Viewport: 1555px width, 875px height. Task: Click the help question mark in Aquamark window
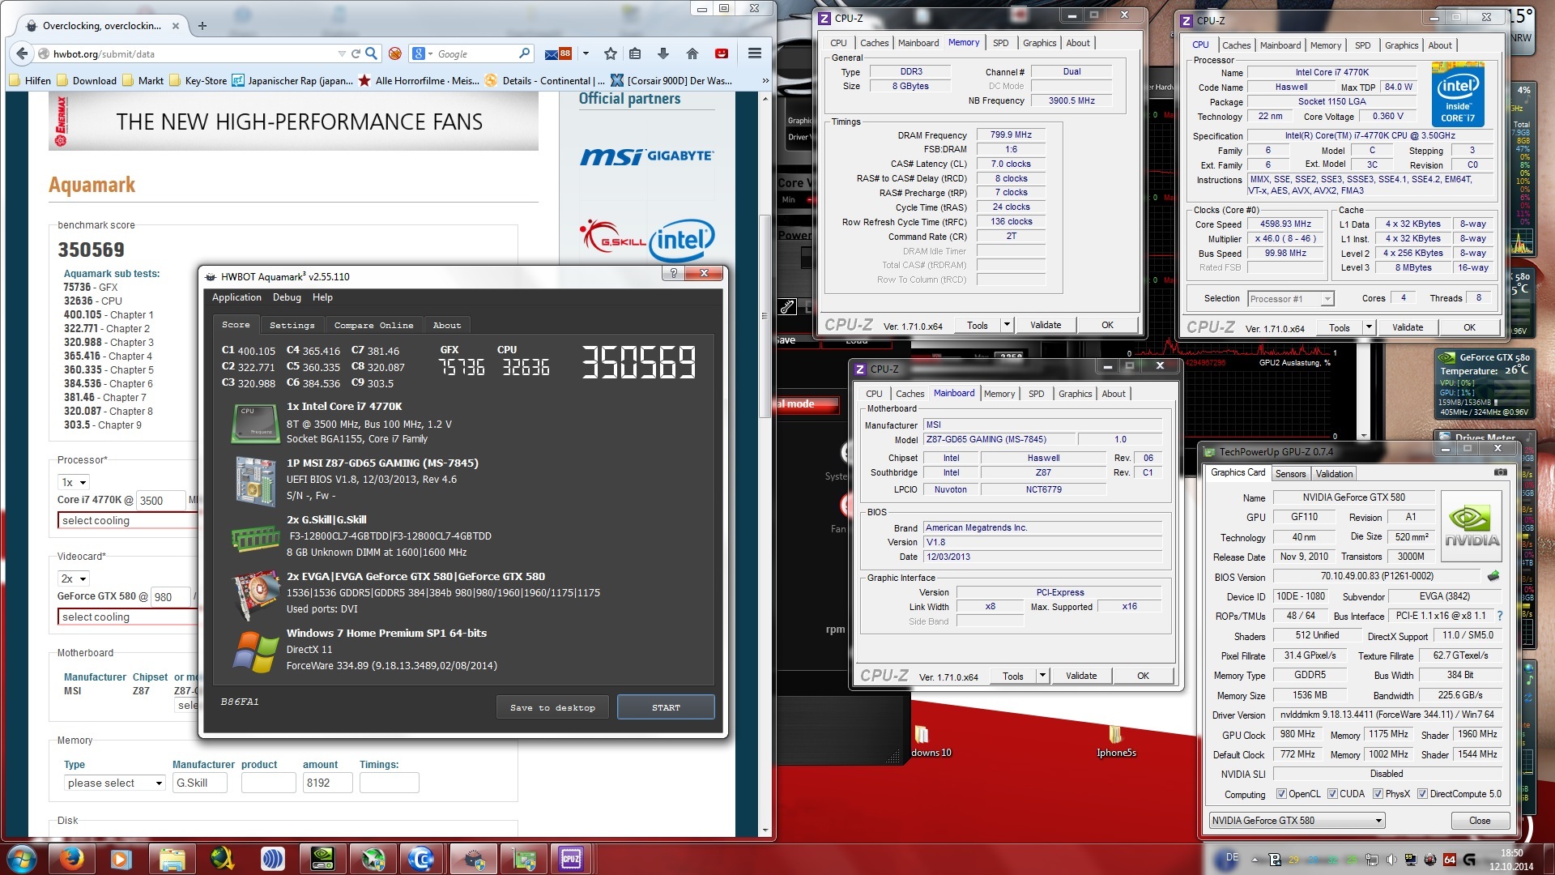click(x=673, y=274)
